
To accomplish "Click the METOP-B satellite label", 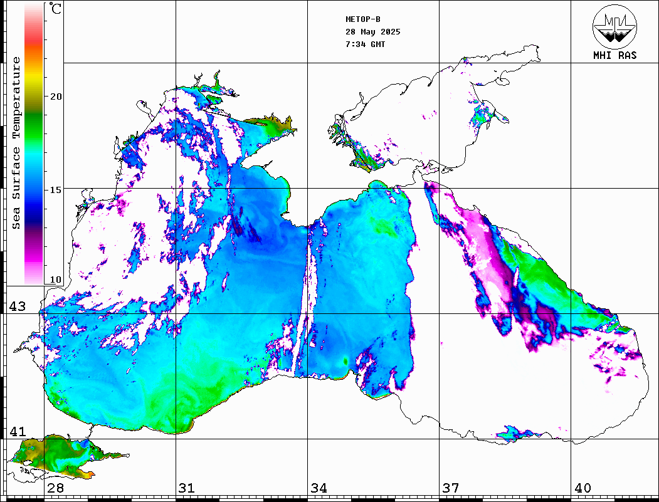I will (362, 19).
